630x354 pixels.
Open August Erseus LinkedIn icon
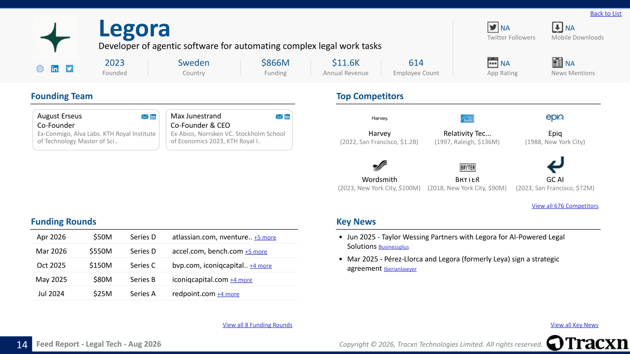click(x=153, y=117)
